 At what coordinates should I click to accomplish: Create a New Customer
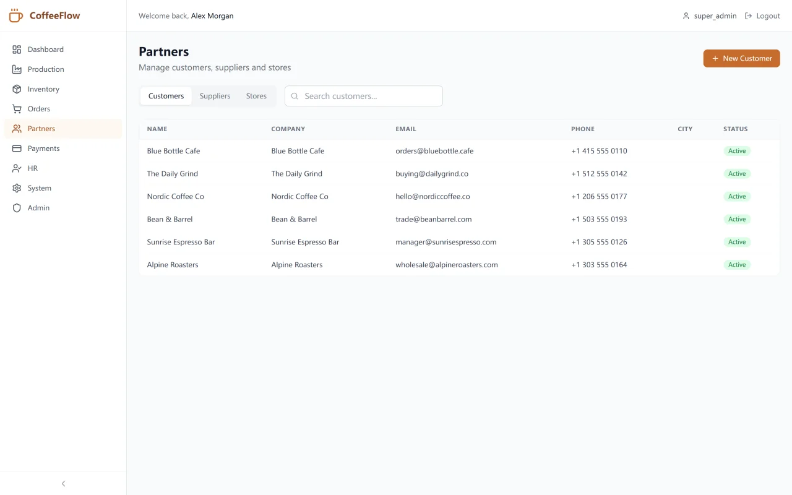click(x=741, y=58)
